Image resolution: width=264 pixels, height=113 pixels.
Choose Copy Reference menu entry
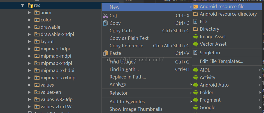click(147, 46)
